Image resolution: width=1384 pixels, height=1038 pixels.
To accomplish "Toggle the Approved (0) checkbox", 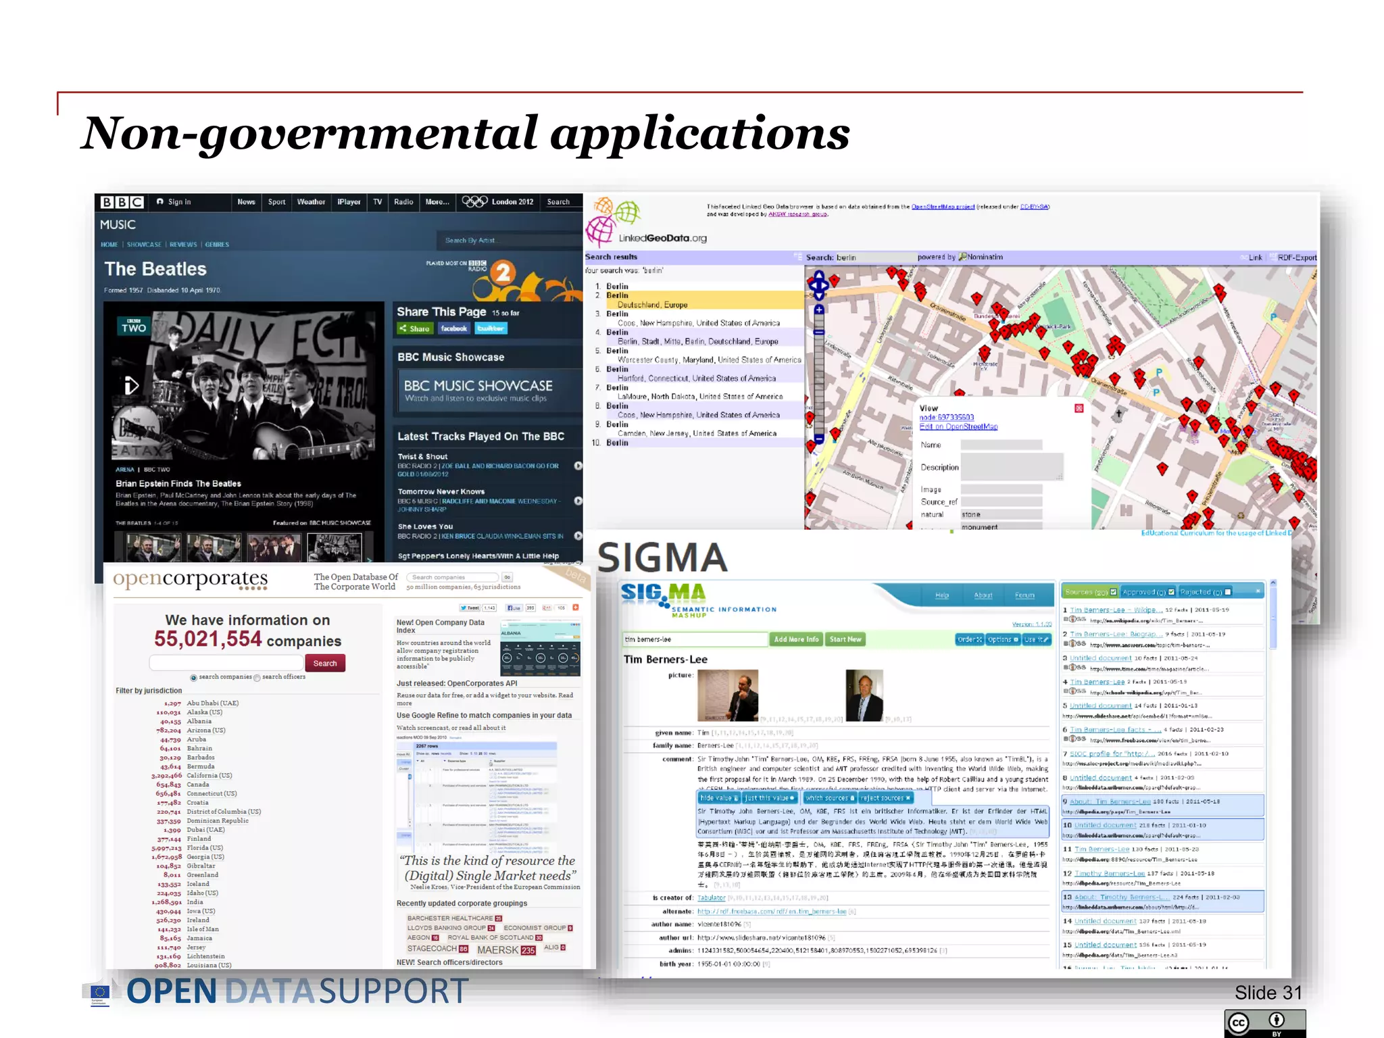I will [1171, 592].
